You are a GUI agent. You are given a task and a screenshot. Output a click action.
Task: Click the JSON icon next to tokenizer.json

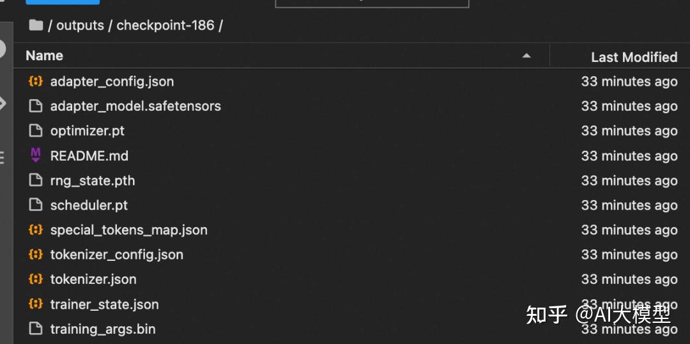click(36, 279)
